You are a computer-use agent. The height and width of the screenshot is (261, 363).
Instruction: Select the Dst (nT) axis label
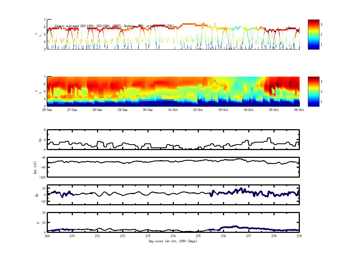[x=35, y=167]
